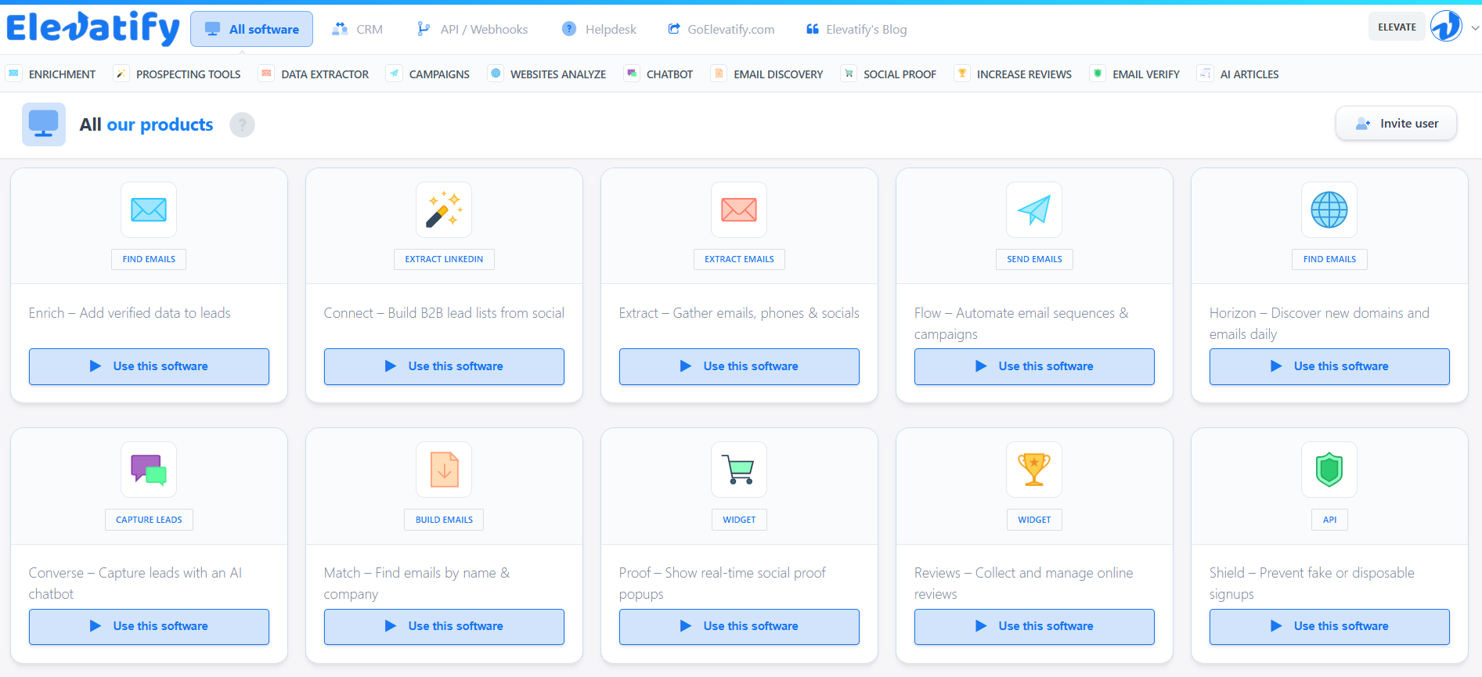Select the Social Proof category
The width and height of the screenshot is (1482, 677).
889,74
